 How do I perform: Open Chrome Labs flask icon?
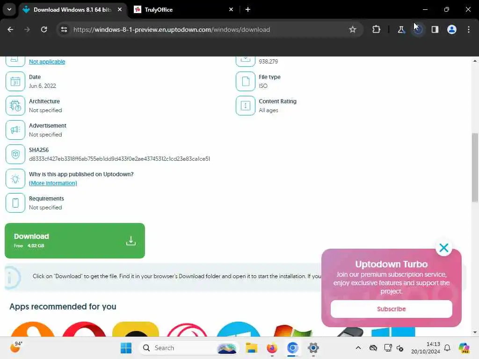click(x=401, y=29)
